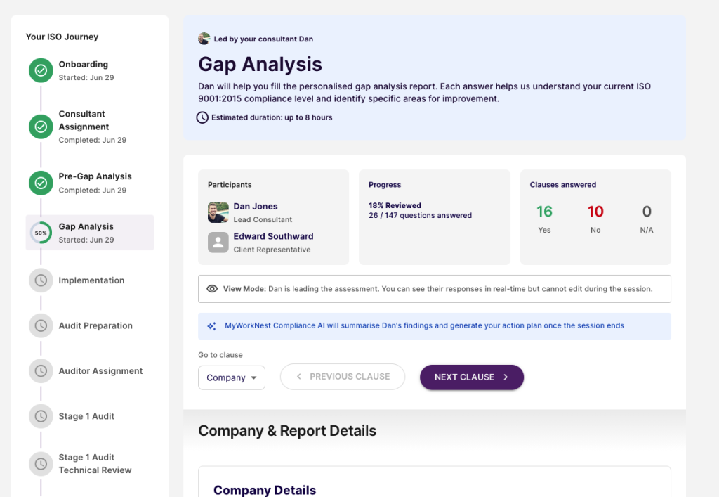Select the Gap Analysis journey step

click(90, 233)
